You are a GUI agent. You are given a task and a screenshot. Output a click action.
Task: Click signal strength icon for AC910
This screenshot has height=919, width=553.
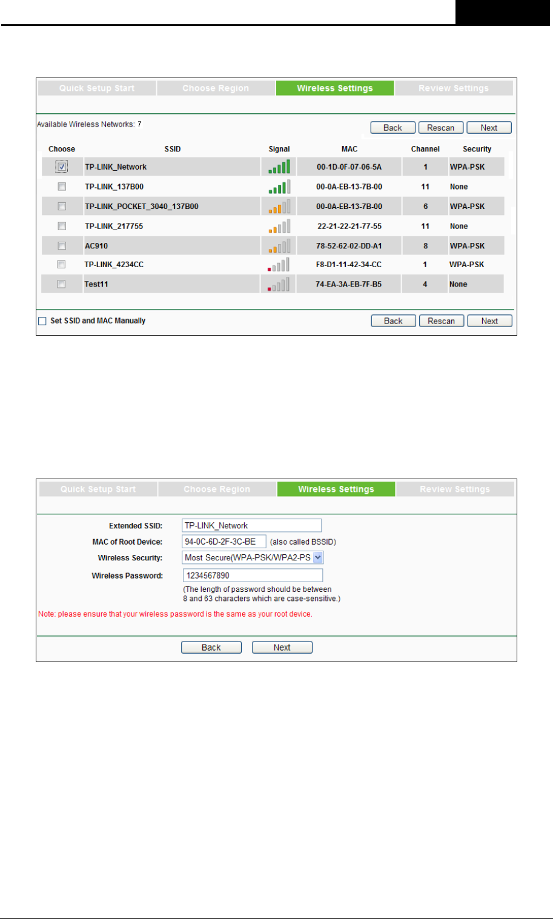[279, 246]
